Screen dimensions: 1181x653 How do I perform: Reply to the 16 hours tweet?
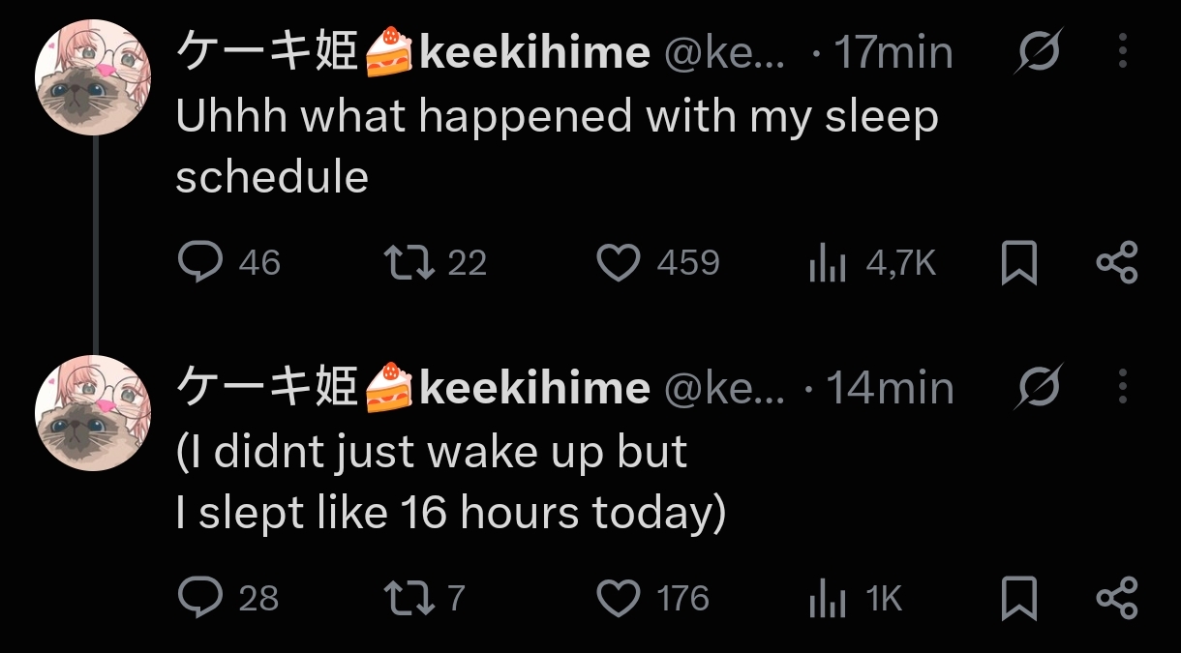tap(200, 598)
